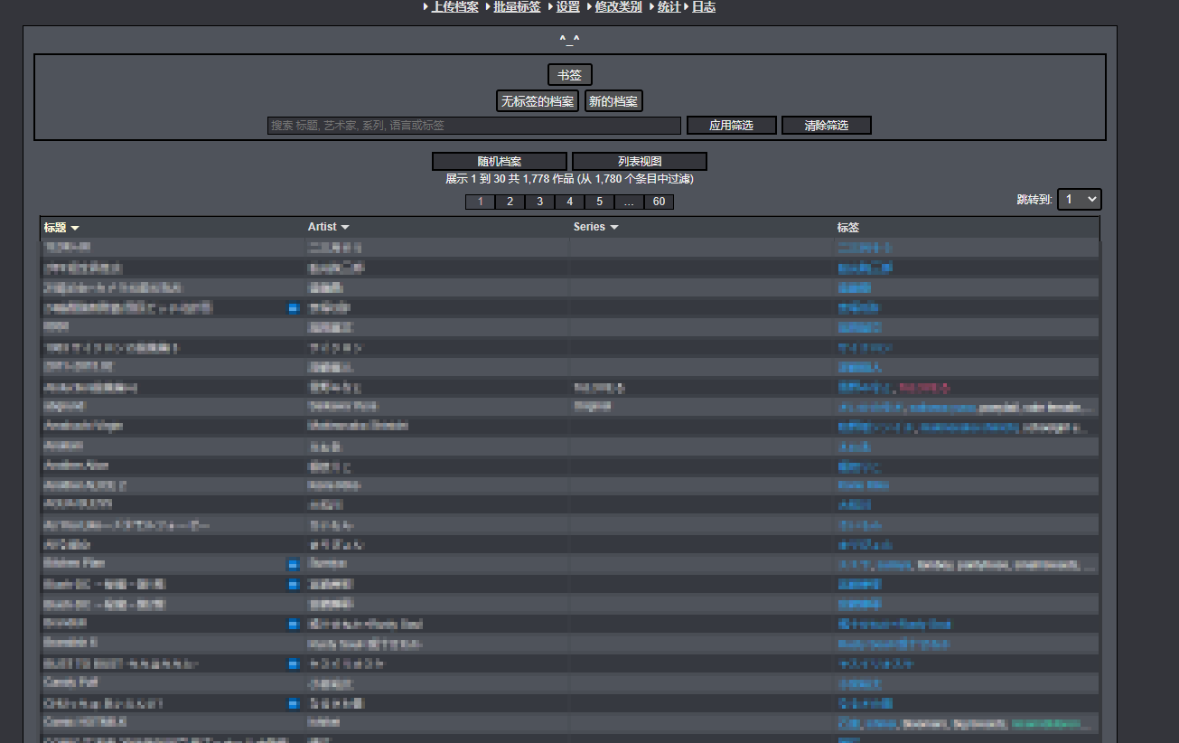Collapse the filter panel with ^_^
The height and width of the screenshot is (743, 1179).
point(569,39)
